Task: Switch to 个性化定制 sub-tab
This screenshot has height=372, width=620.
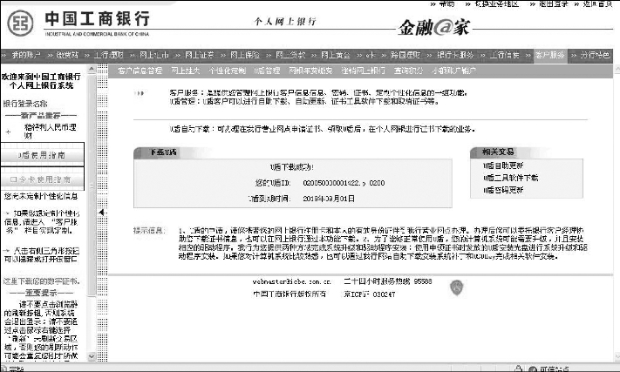Action: pyautogui.click(x=227, y=71)
